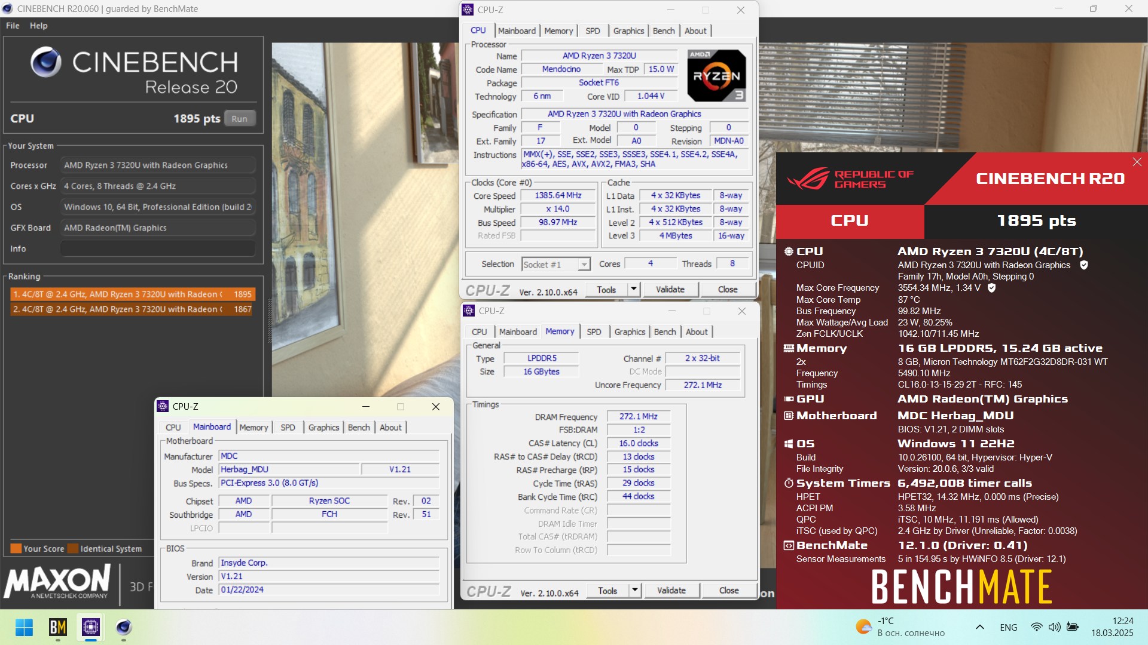Click the AMD Ryzen 3 logo
The width and height of the screenshot is (1148, 645).
click(x=716, y=75)
